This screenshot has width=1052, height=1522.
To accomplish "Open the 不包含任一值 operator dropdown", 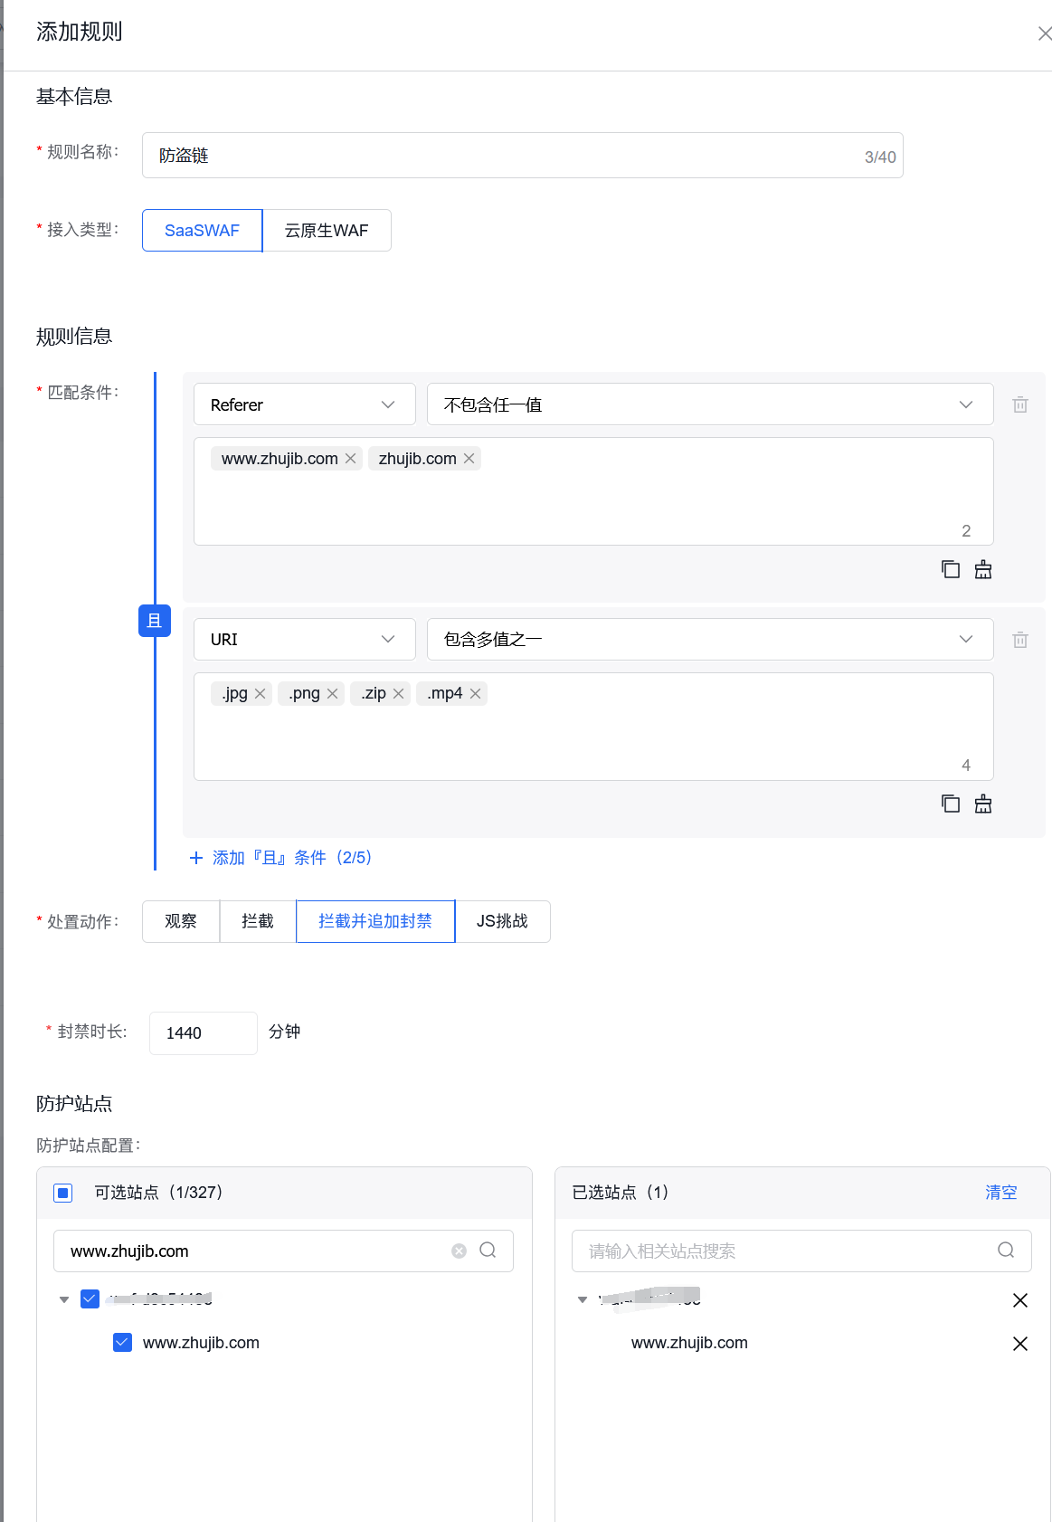I will [x=710, y=404].
